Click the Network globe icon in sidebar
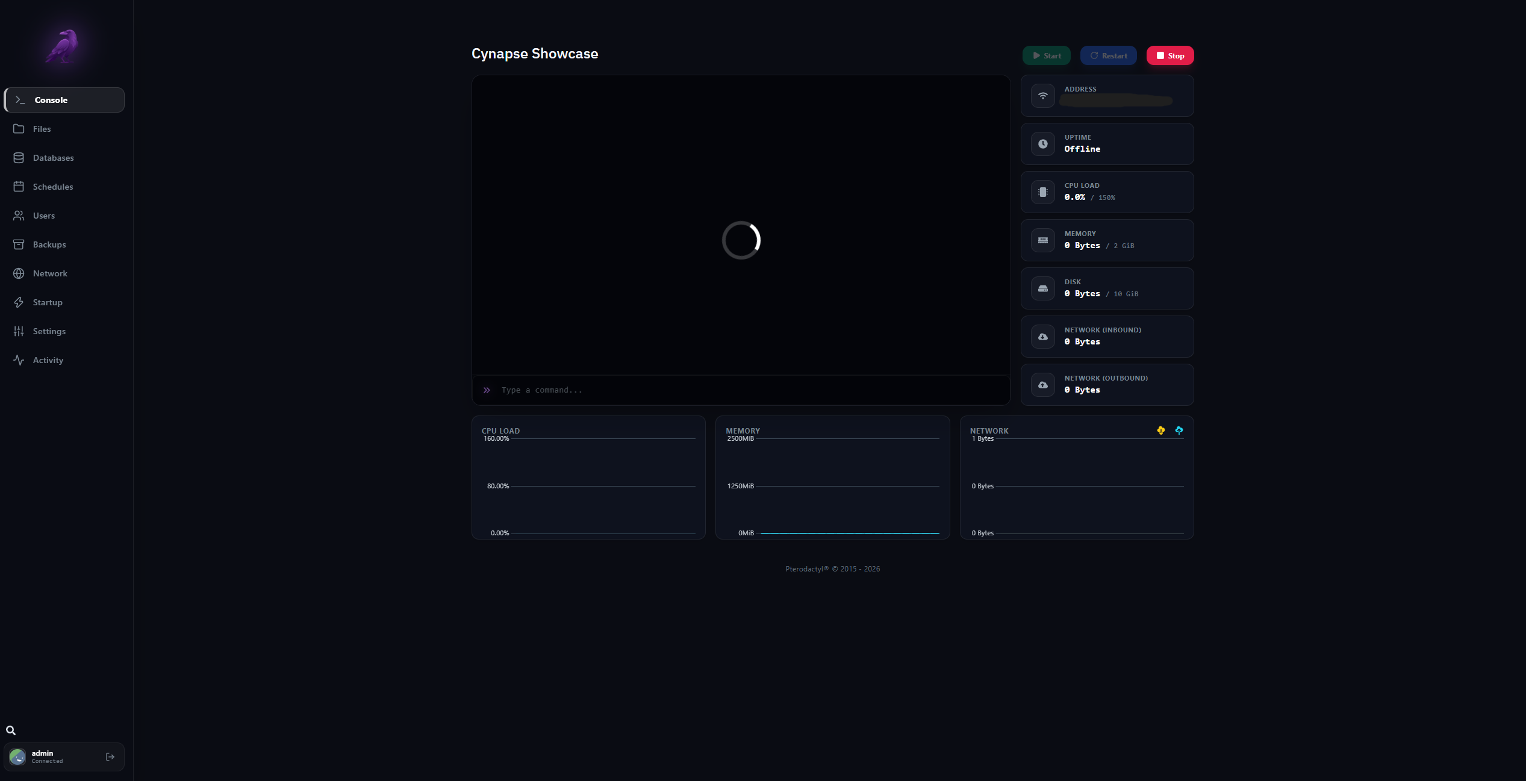 (19, 273)
